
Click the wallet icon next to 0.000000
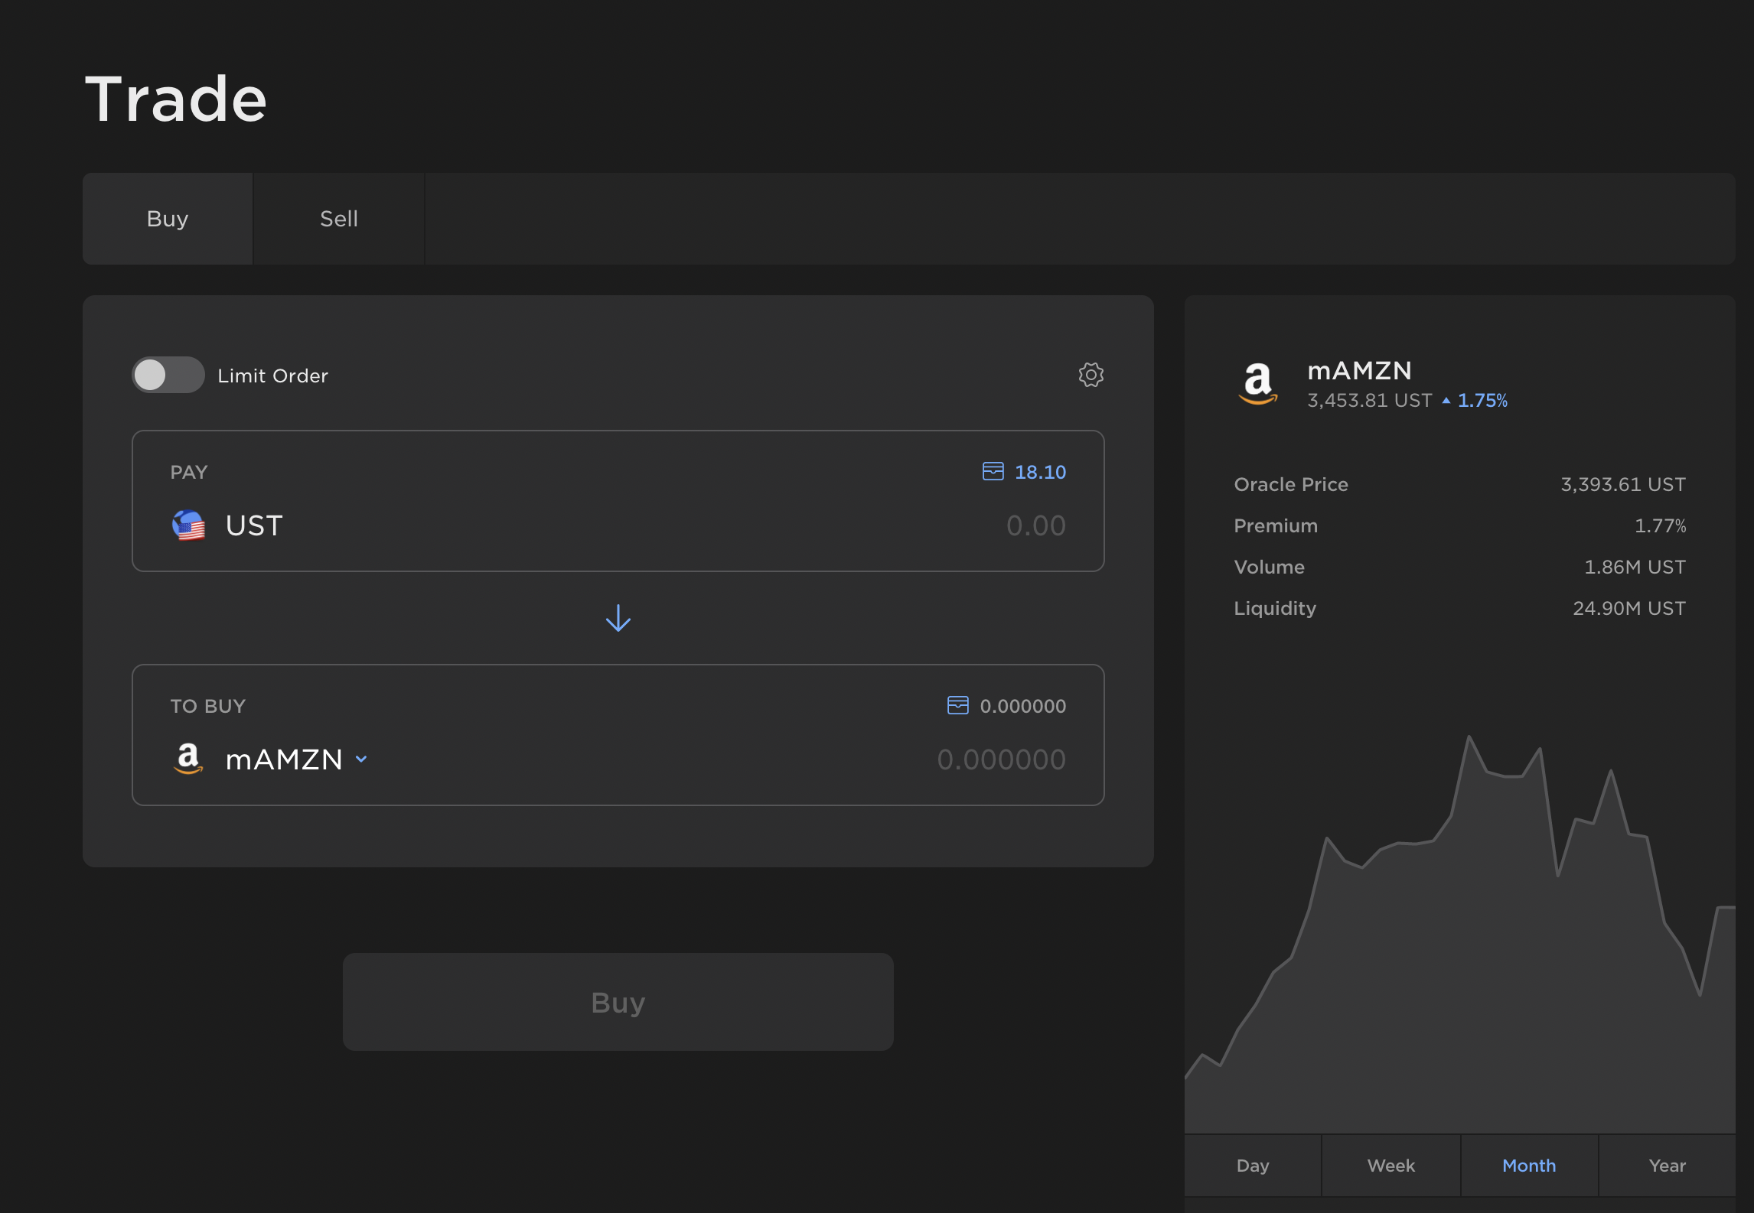(x=957, y=705)
